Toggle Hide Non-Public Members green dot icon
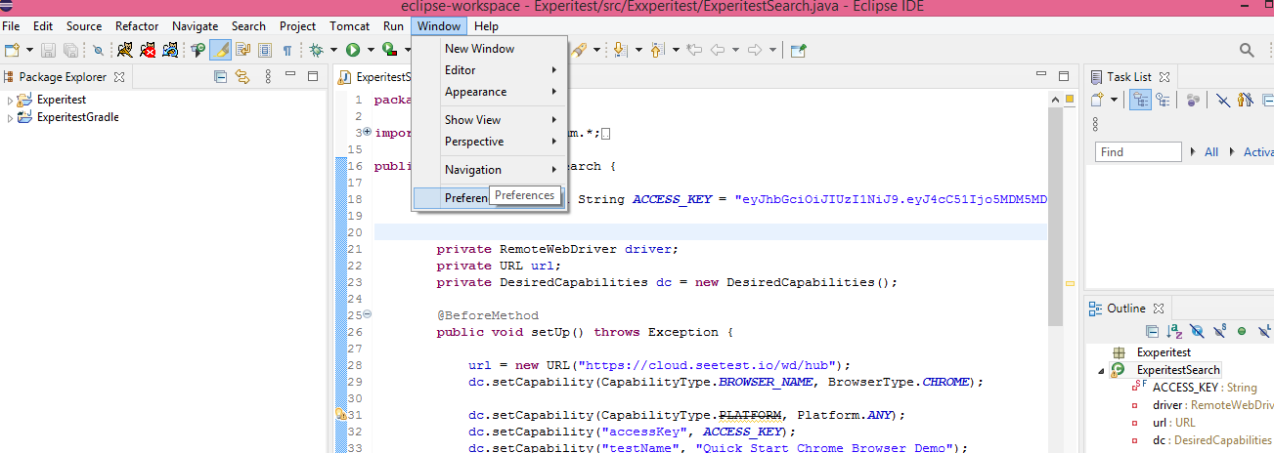This screenshot has width=1274, height=453. click(x=1242, y=332)
